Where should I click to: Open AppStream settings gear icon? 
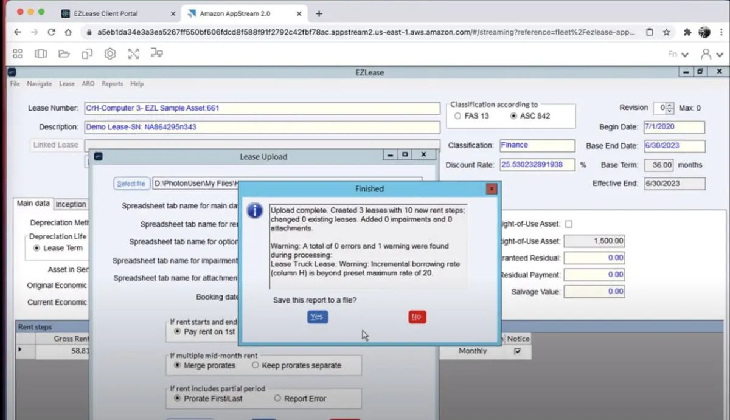(x=109, y=53)
